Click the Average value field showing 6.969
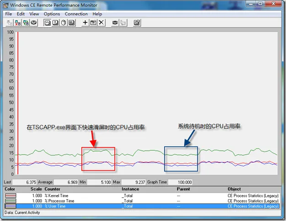 coord(65,182)
